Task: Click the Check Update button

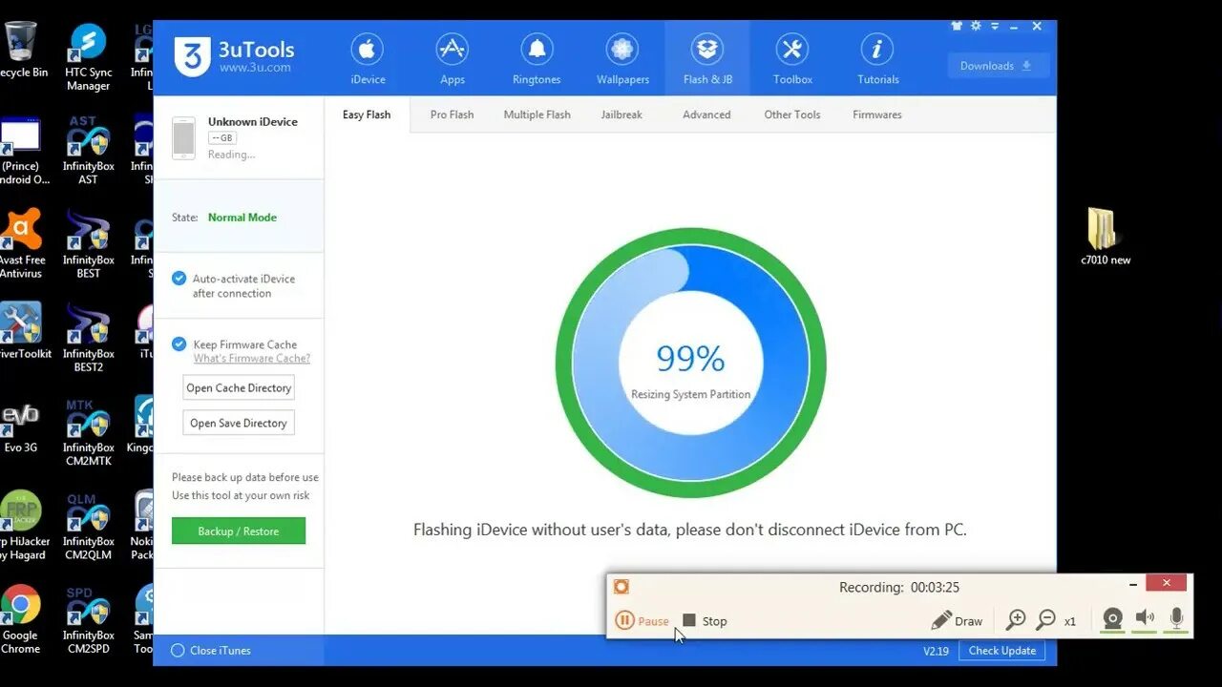Action: [1002, 651]
